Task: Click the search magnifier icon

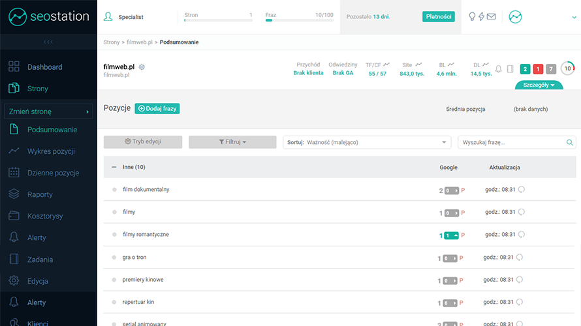Action: tap(569, 143)
